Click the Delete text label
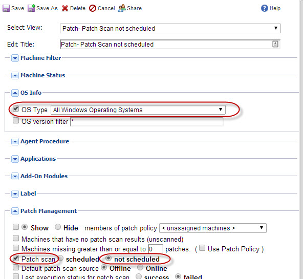The image size is (303, 279). [x=78, y=8]
